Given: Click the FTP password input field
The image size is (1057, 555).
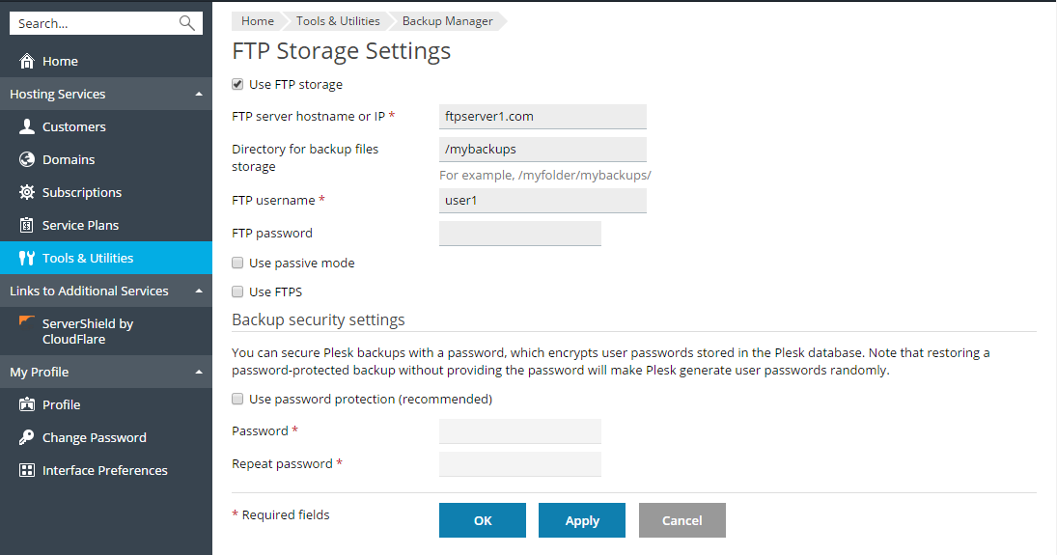Looking at the screenshot, I should click(x=519, y=233).
